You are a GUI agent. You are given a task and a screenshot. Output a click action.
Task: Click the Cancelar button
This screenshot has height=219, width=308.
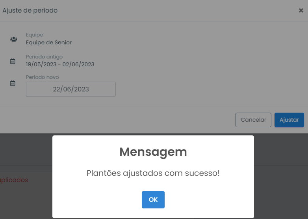point(253,120)
